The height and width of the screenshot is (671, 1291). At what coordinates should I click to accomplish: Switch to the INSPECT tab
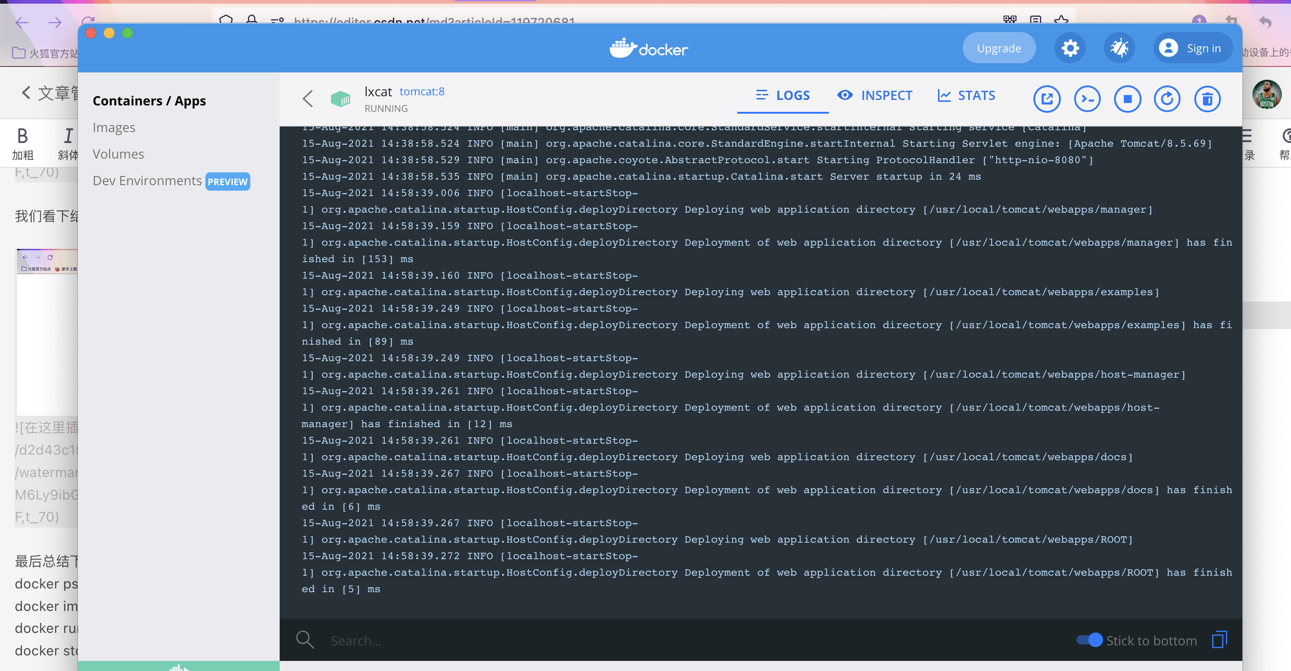pos(875,95)
